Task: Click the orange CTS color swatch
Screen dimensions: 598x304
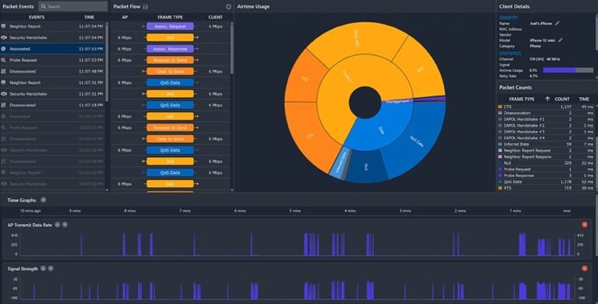Action: pos(500,107)
